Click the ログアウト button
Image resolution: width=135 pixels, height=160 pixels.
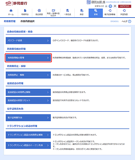(124, 6)
